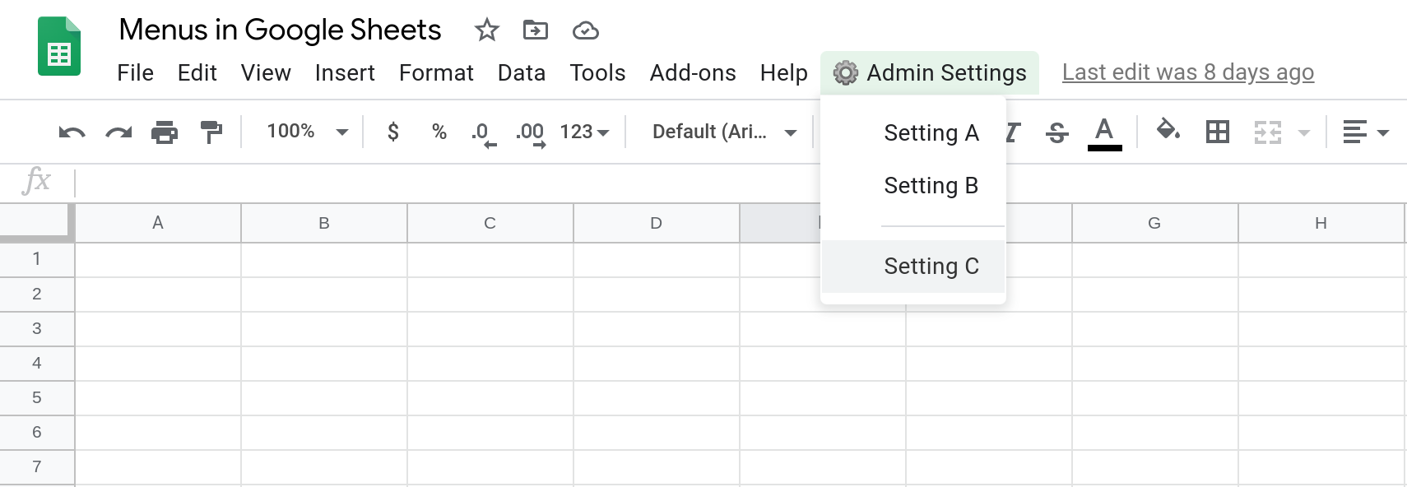Decrease decimal places
The image size is (1407, 487).
(x=483, y=133)
